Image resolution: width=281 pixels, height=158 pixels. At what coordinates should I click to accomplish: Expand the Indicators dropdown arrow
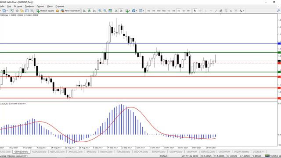click(x=130, y=11)
